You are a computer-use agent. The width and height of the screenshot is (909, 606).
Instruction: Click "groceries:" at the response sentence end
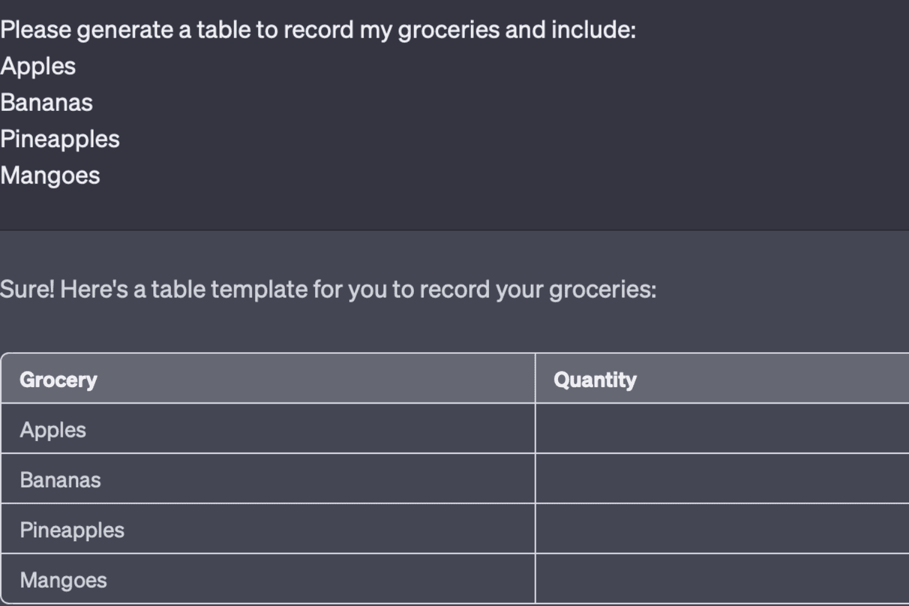[x=602, y=289]
